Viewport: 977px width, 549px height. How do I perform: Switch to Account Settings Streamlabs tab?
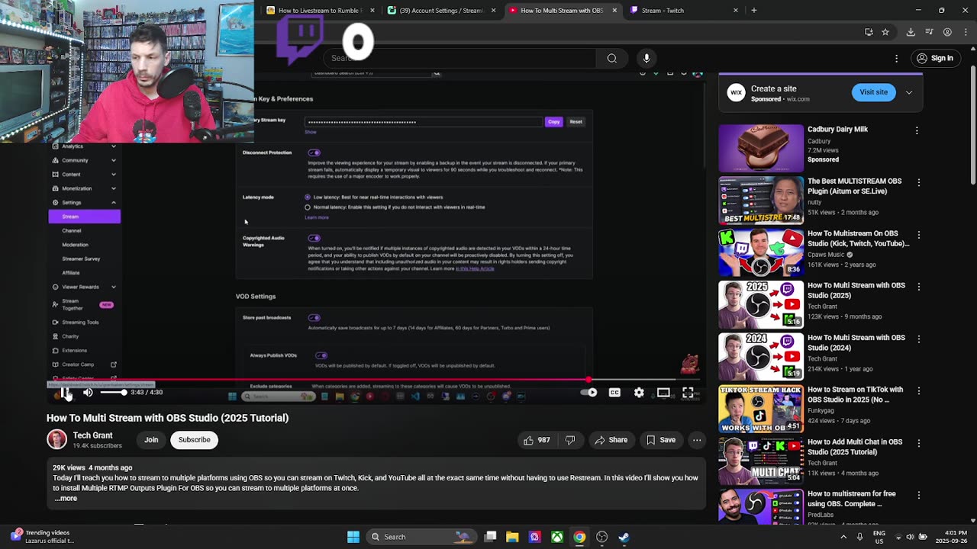tap(441, 11)
